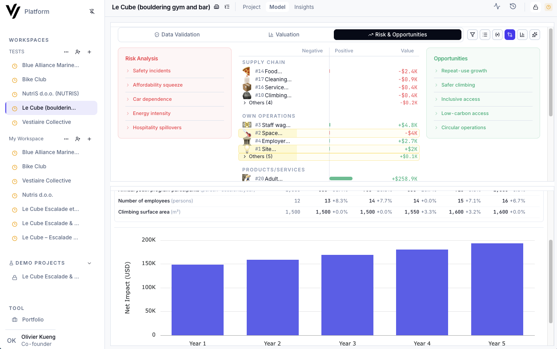Switch to the bar chart view icon
Viewport: 557px width, 349px height.
tap(522, 35)
